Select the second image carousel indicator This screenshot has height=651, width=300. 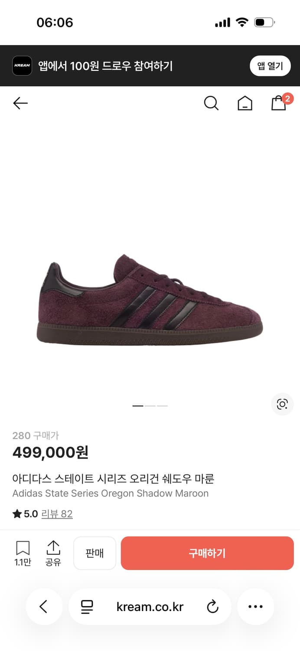[x=150, y=406]
